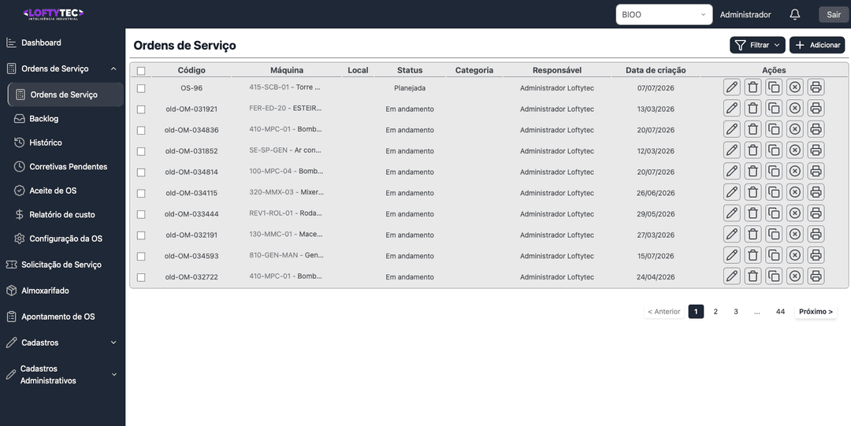
Task: Check the OS-96 row checkbox
Action: coord(141,88)
